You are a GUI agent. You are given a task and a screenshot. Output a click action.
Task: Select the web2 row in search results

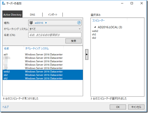coord(43,71)
